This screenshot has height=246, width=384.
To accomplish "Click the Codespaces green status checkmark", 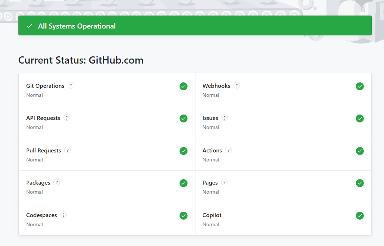I will point(184,216).
